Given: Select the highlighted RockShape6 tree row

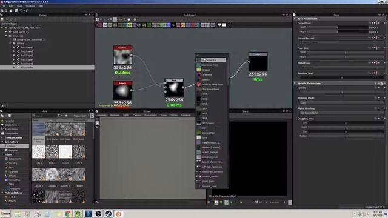Looking at the screenshot, I should coord(47,67).
